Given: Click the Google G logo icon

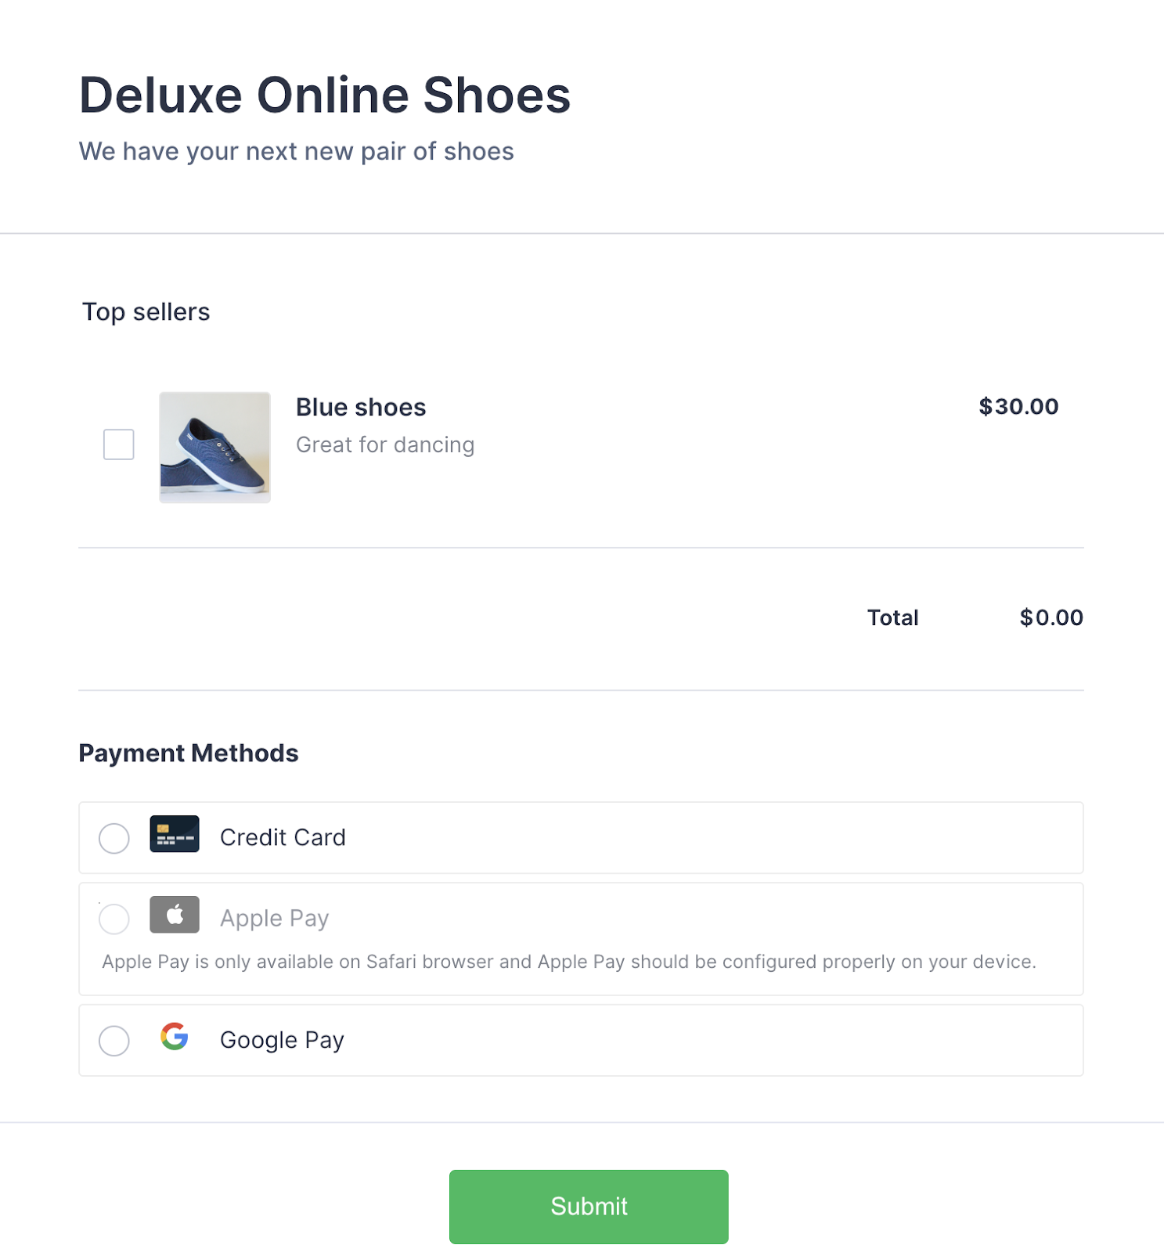Looking at the screenshot, I should [175, 1037].
